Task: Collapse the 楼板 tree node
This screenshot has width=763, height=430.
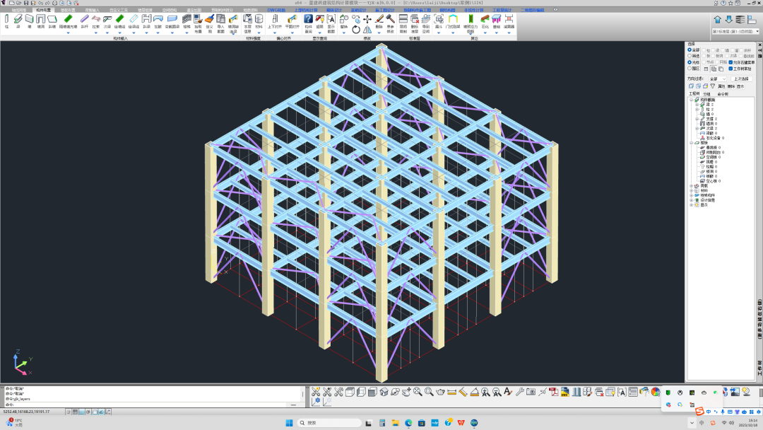Action: coord(692,143)
